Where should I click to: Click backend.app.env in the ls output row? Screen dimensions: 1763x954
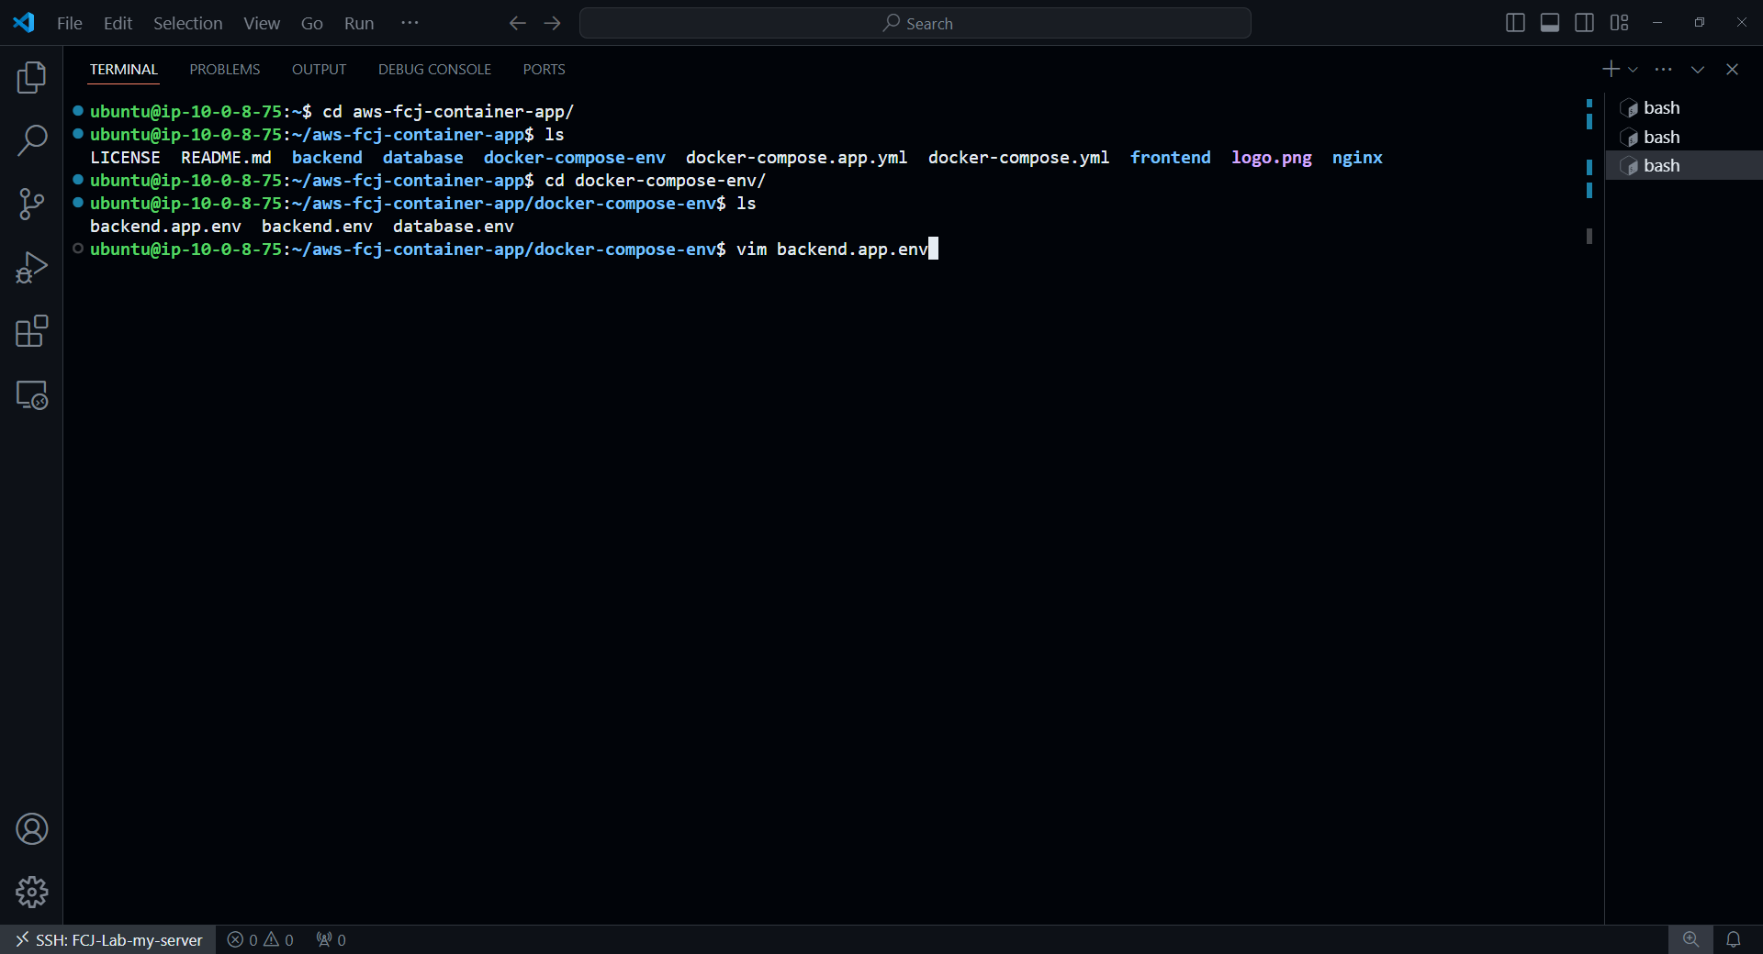(165, 227)
